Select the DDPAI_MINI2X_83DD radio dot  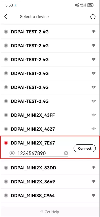pyautogui.click(x=6, y=168)
